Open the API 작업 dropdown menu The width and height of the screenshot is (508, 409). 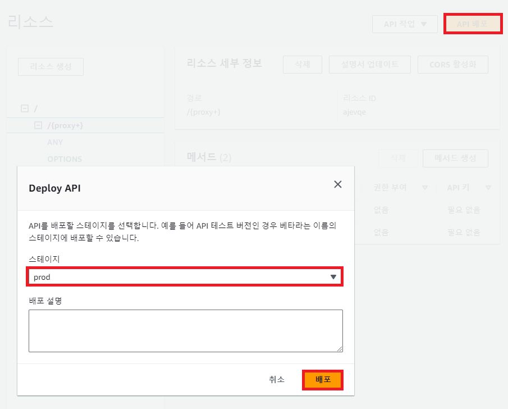click(x=405, y=24)
